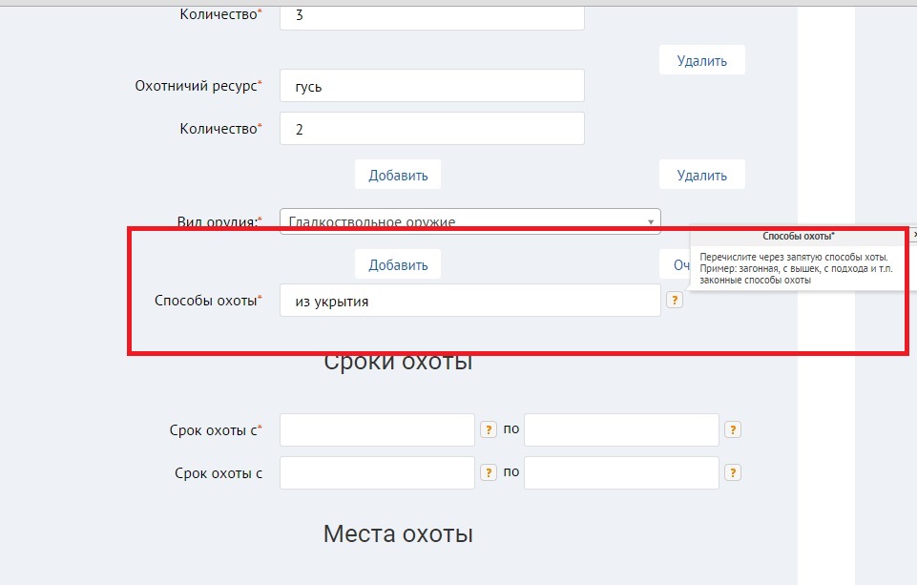The image size is (917, 585).
Task: Select the optional Срок охоты start date field
Action: pos(377,472)
